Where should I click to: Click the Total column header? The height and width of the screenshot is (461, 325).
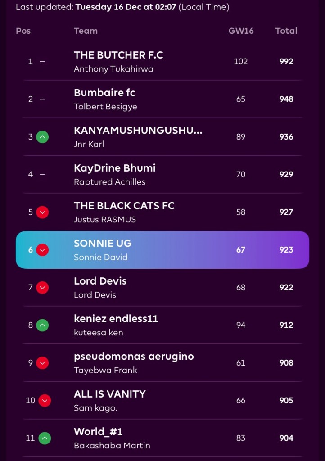tap(286, 31)
